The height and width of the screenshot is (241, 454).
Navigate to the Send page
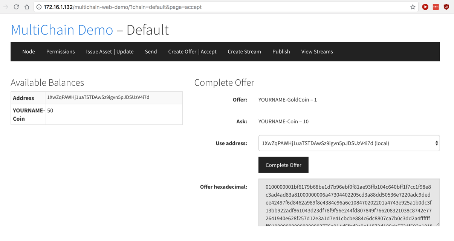(151, 52)
